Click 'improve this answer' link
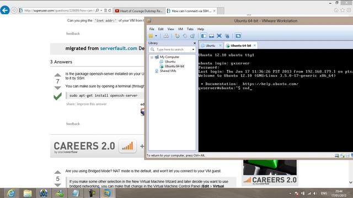Image resolution: width=353 pixels, height=198 pixels. [x=92, y=104]
